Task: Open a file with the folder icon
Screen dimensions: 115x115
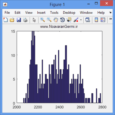Action: tap(12, 20)
